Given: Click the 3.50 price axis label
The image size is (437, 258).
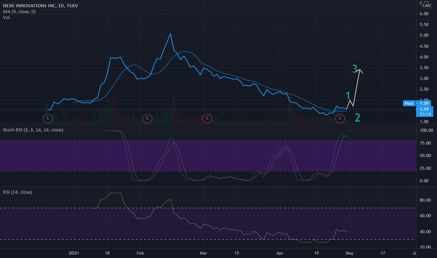Looking at the screenshot, I should tap(424, 68).
